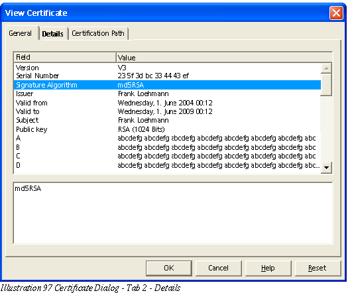
Task: Click the OK button
Action: point(169,268)
